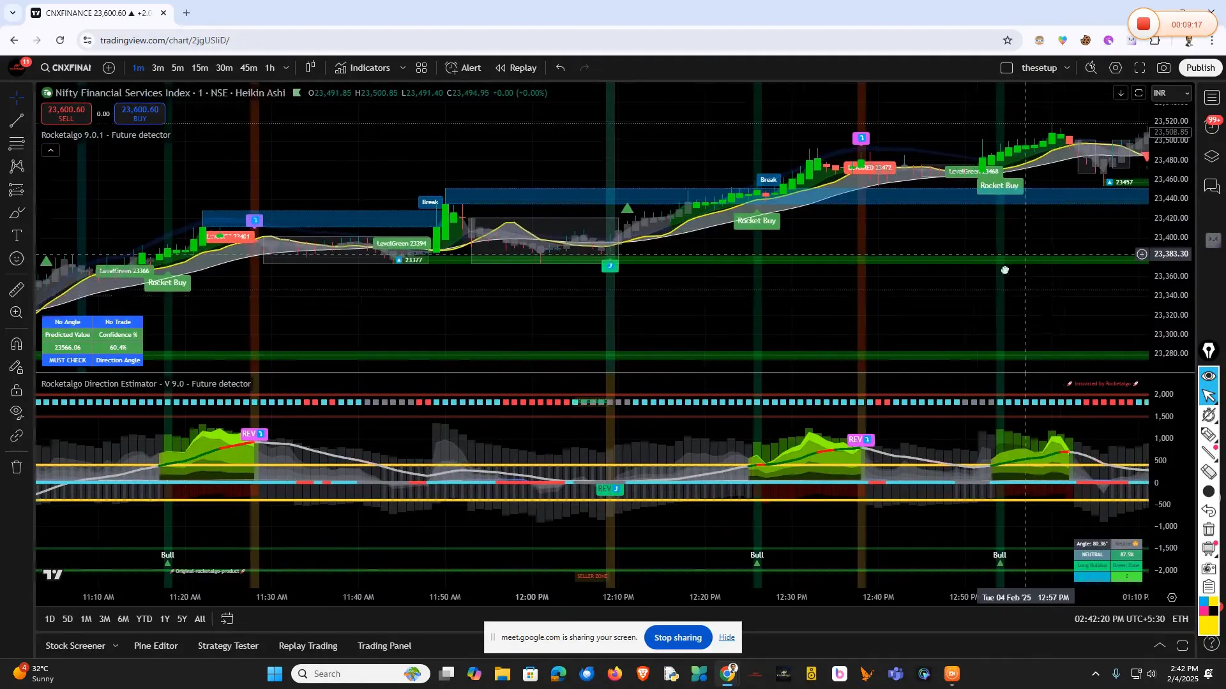The image size is (1226, 689).
Task: Take a chart snapshot with camera icon
Action: [x=1164, y=68]
